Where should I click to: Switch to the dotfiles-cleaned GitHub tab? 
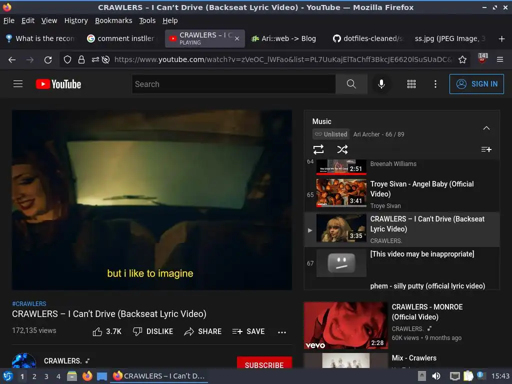coord(368,38)
